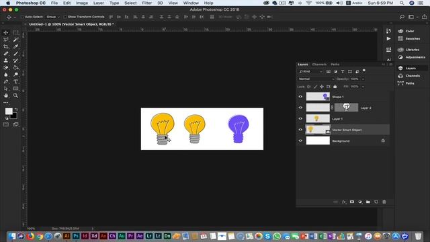The image size is (430, 242).
Task: Select the Rectangle shape tool
Action: click(x=15, y=89)
